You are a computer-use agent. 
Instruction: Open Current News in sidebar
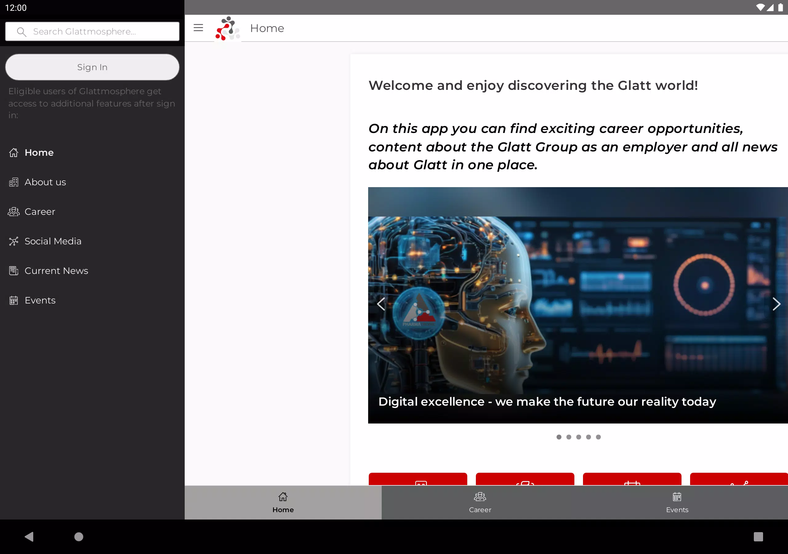[56, 271]
